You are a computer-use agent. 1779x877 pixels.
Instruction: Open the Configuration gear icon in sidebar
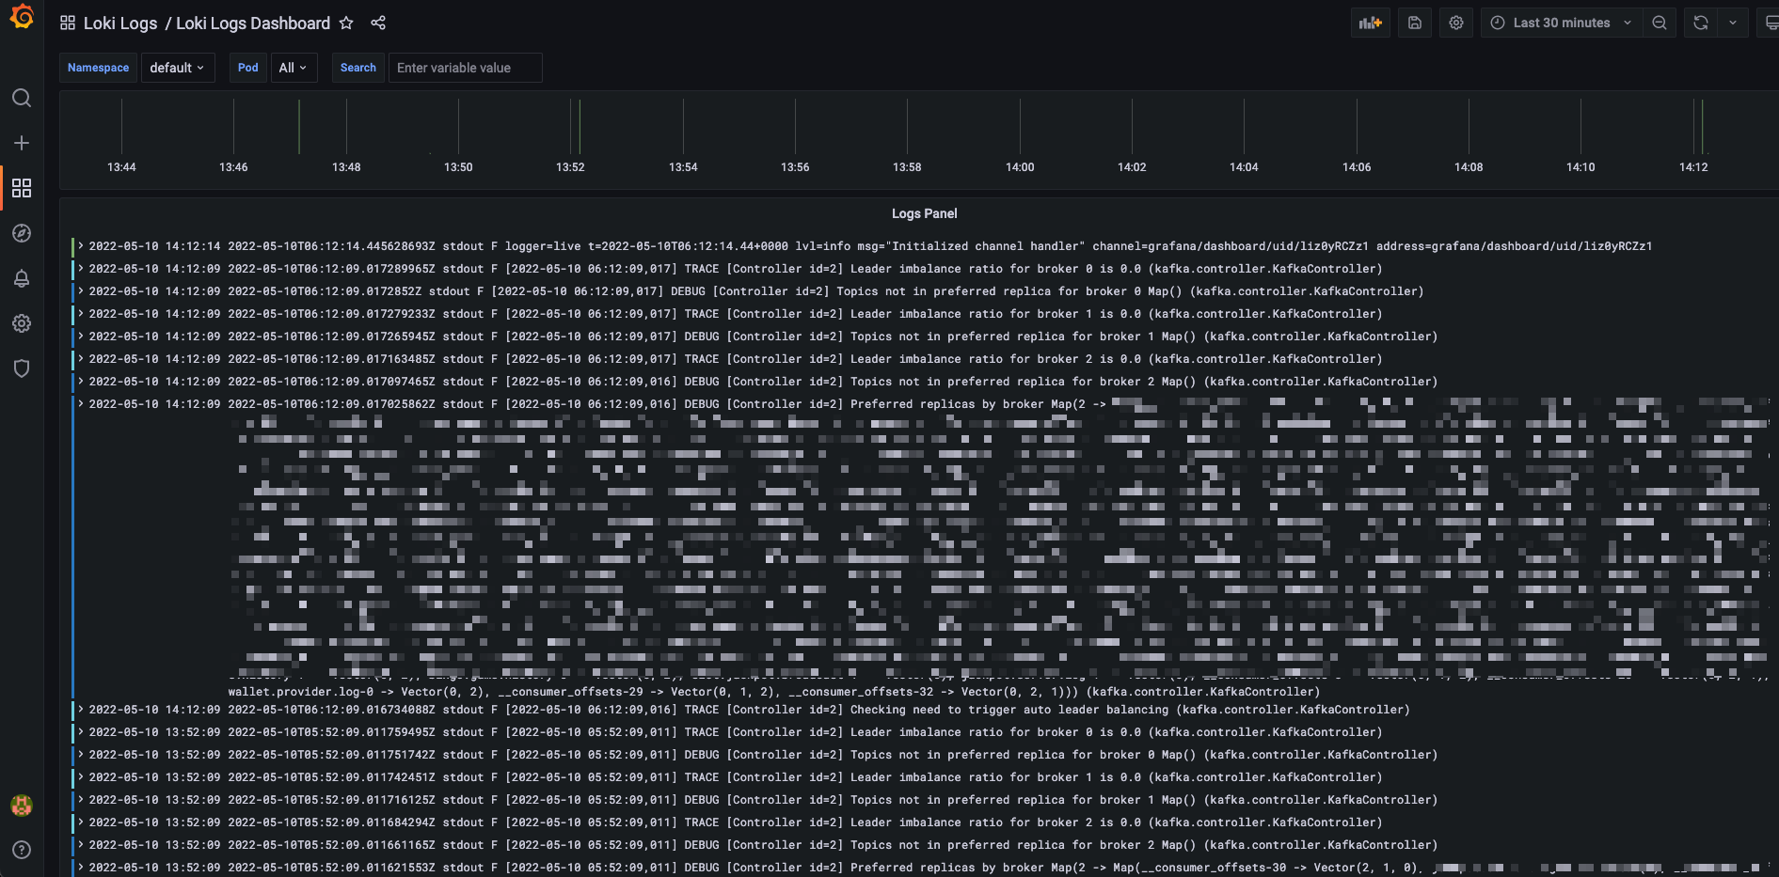22,323
